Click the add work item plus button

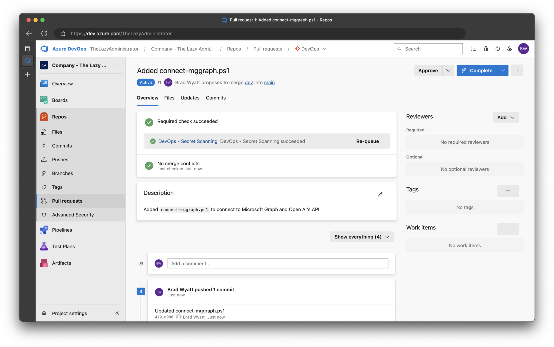point(508,229)
